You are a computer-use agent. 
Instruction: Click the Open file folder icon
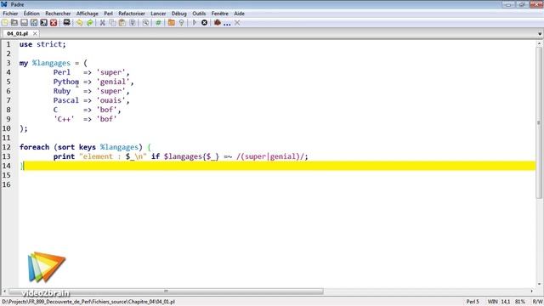click(14, 23)
